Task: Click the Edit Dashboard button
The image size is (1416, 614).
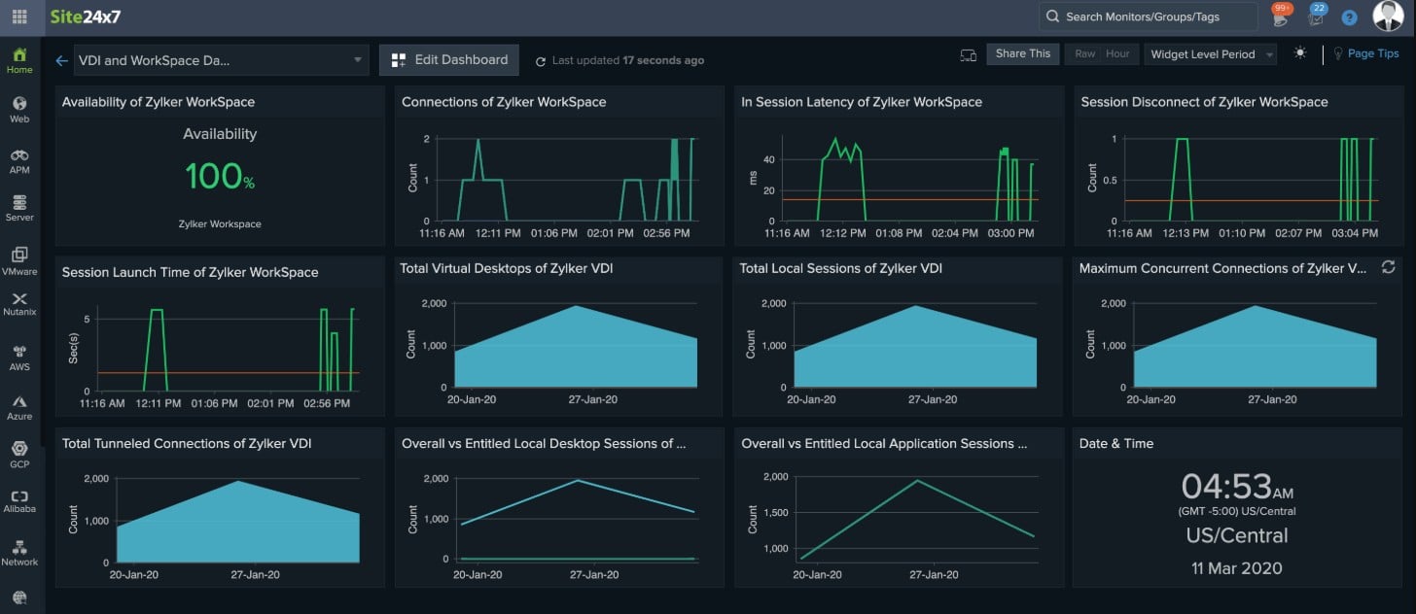Action: [x=449, y=60]
